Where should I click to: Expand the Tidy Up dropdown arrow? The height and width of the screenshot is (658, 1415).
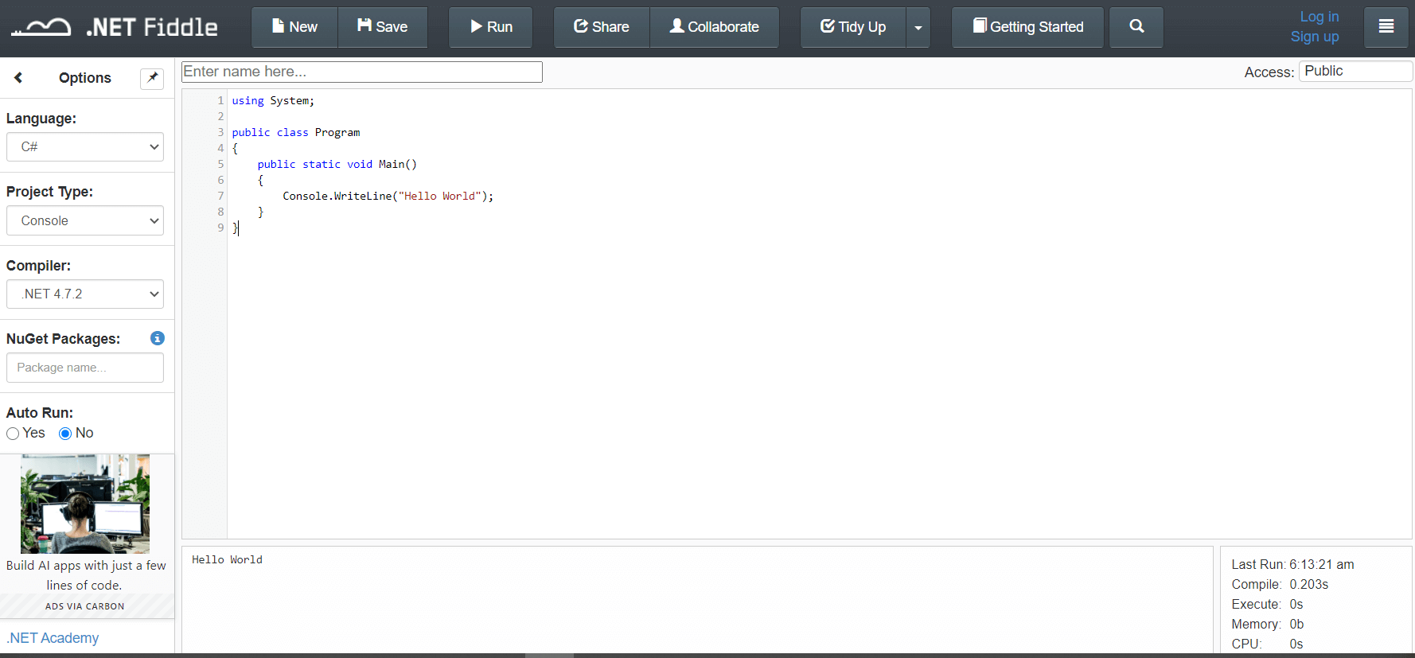918,27
